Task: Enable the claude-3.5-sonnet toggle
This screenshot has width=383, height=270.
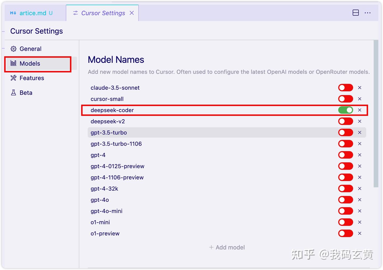Action: [x=345, y=87]
